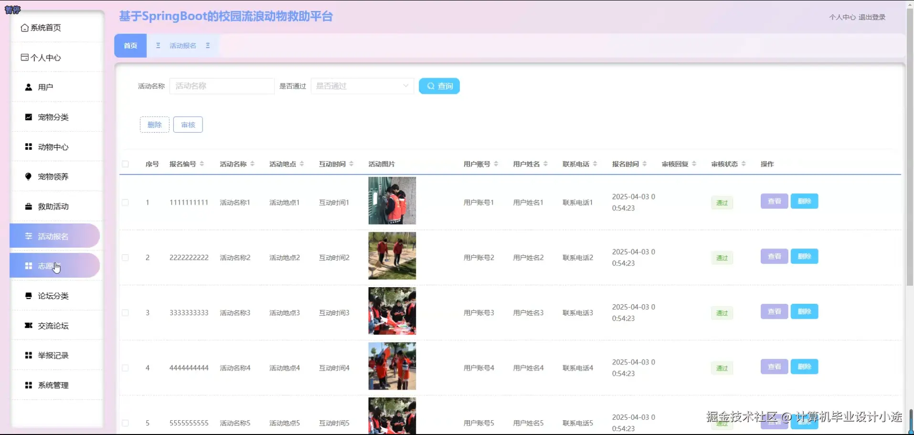The width and height of the screenshot is (914, 435).
Task: Click the 用户账号4 cell
Action: pos(479,368)
